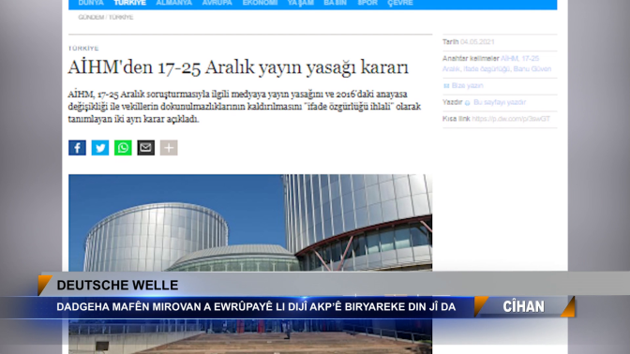Share article on Facebook icon

77,148
